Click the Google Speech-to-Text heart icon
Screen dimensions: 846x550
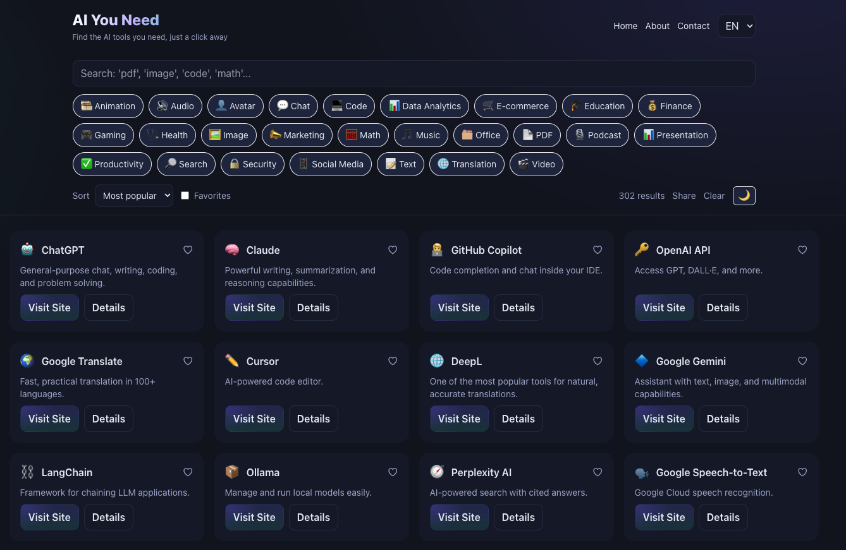tap(802, 472)
